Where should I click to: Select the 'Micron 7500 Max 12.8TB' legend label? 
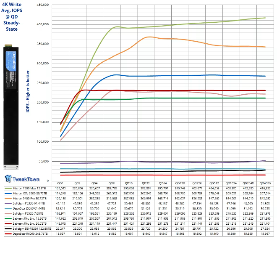pyautogui.click(x=29, y=189)
